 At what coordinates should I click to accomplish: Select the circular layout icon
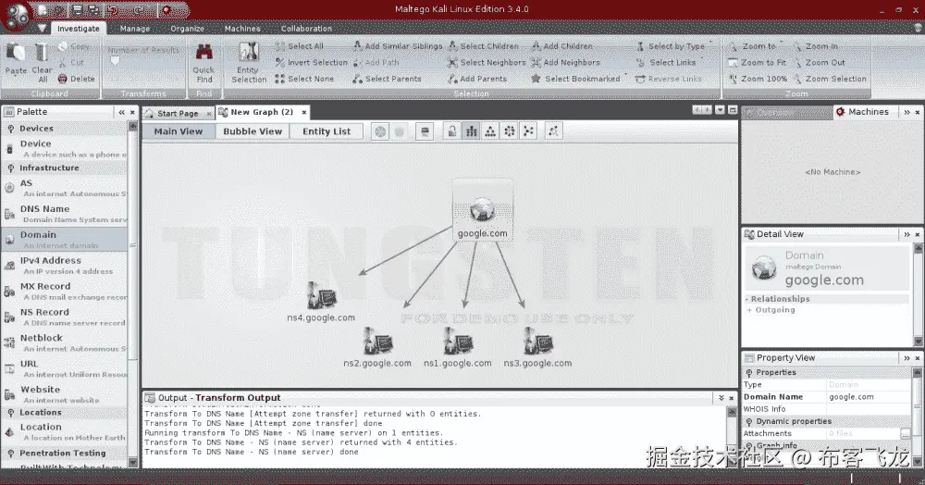pyautogui.click(x=510, y=131)
